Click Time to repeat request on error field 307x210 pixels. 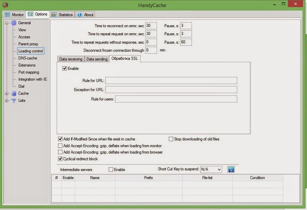151,34
